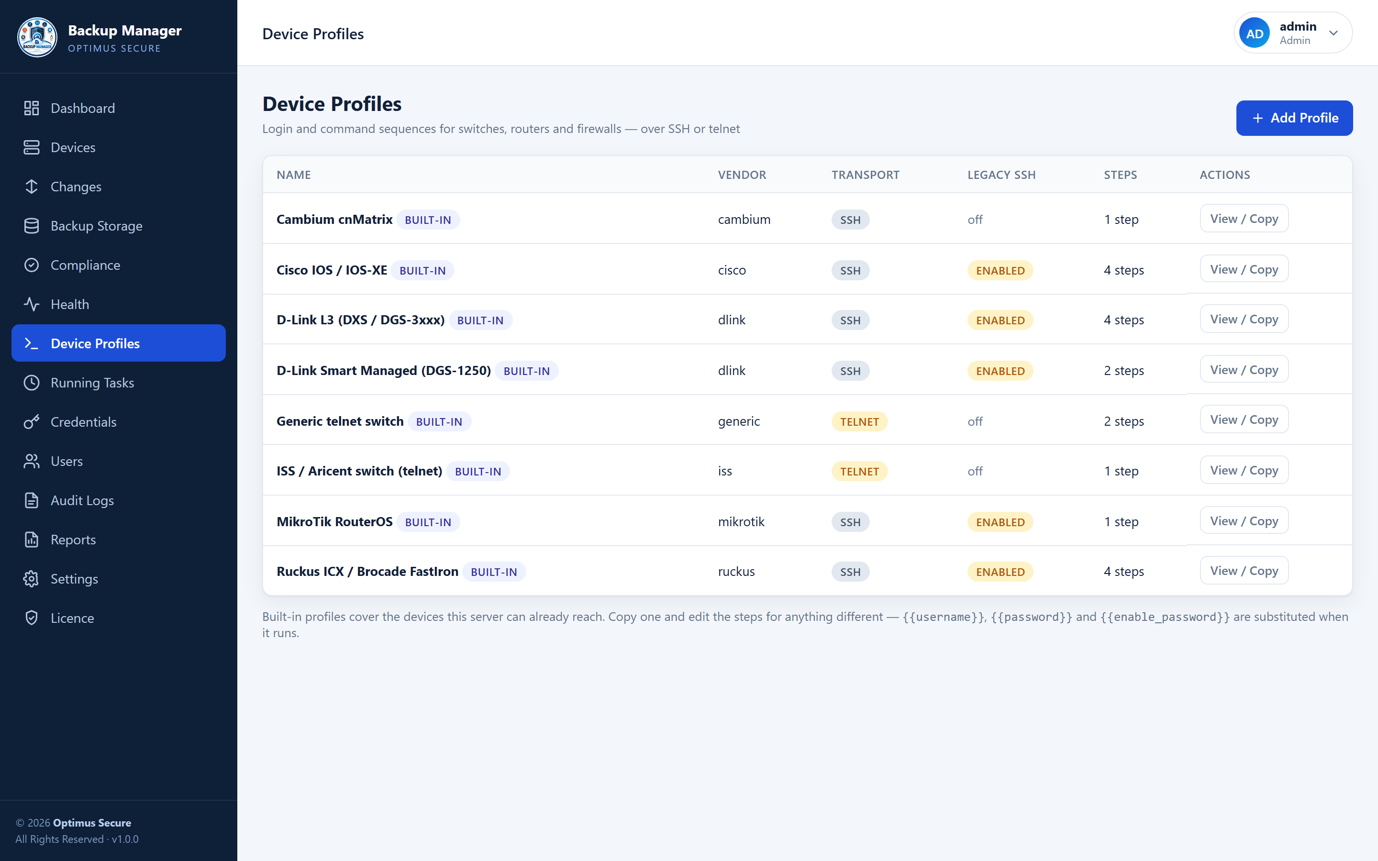This screenshot has width=1378, height=861.
Task: Click the SSH badge in Cambium cnMatrix row
Action: point(850,220)
